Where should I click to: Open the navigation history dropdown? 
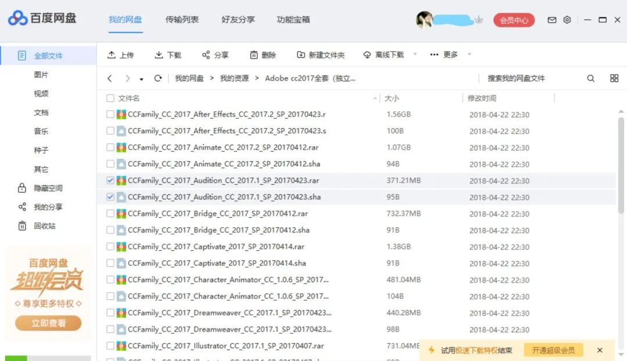142,79
